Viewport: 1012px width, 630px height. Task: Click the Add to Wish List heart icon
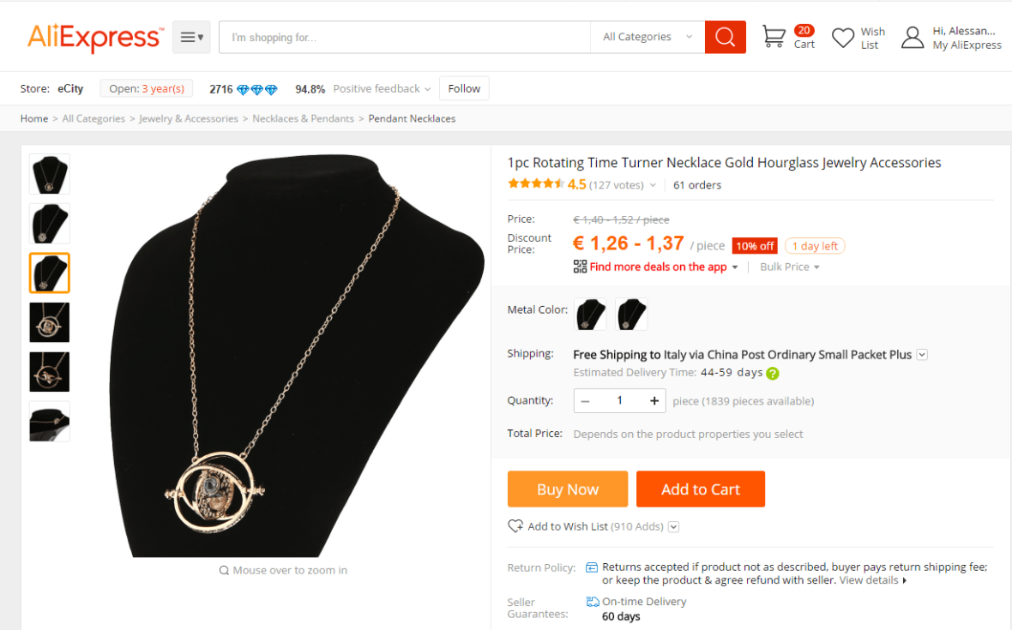click(x=515, y=526)
